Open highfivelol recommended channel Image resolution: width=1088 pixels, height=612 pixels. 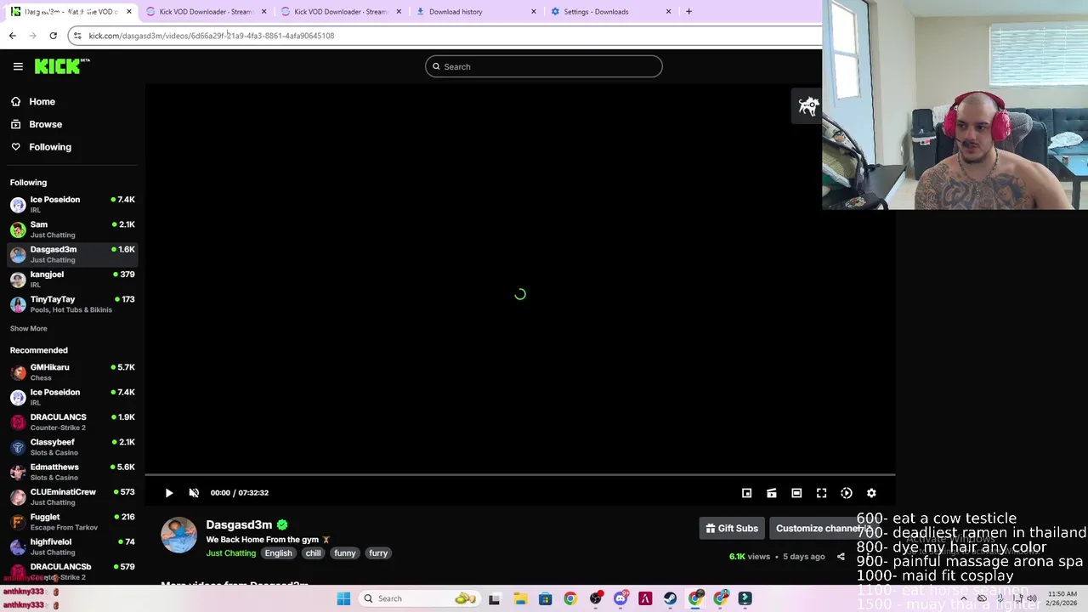[72, 547]
